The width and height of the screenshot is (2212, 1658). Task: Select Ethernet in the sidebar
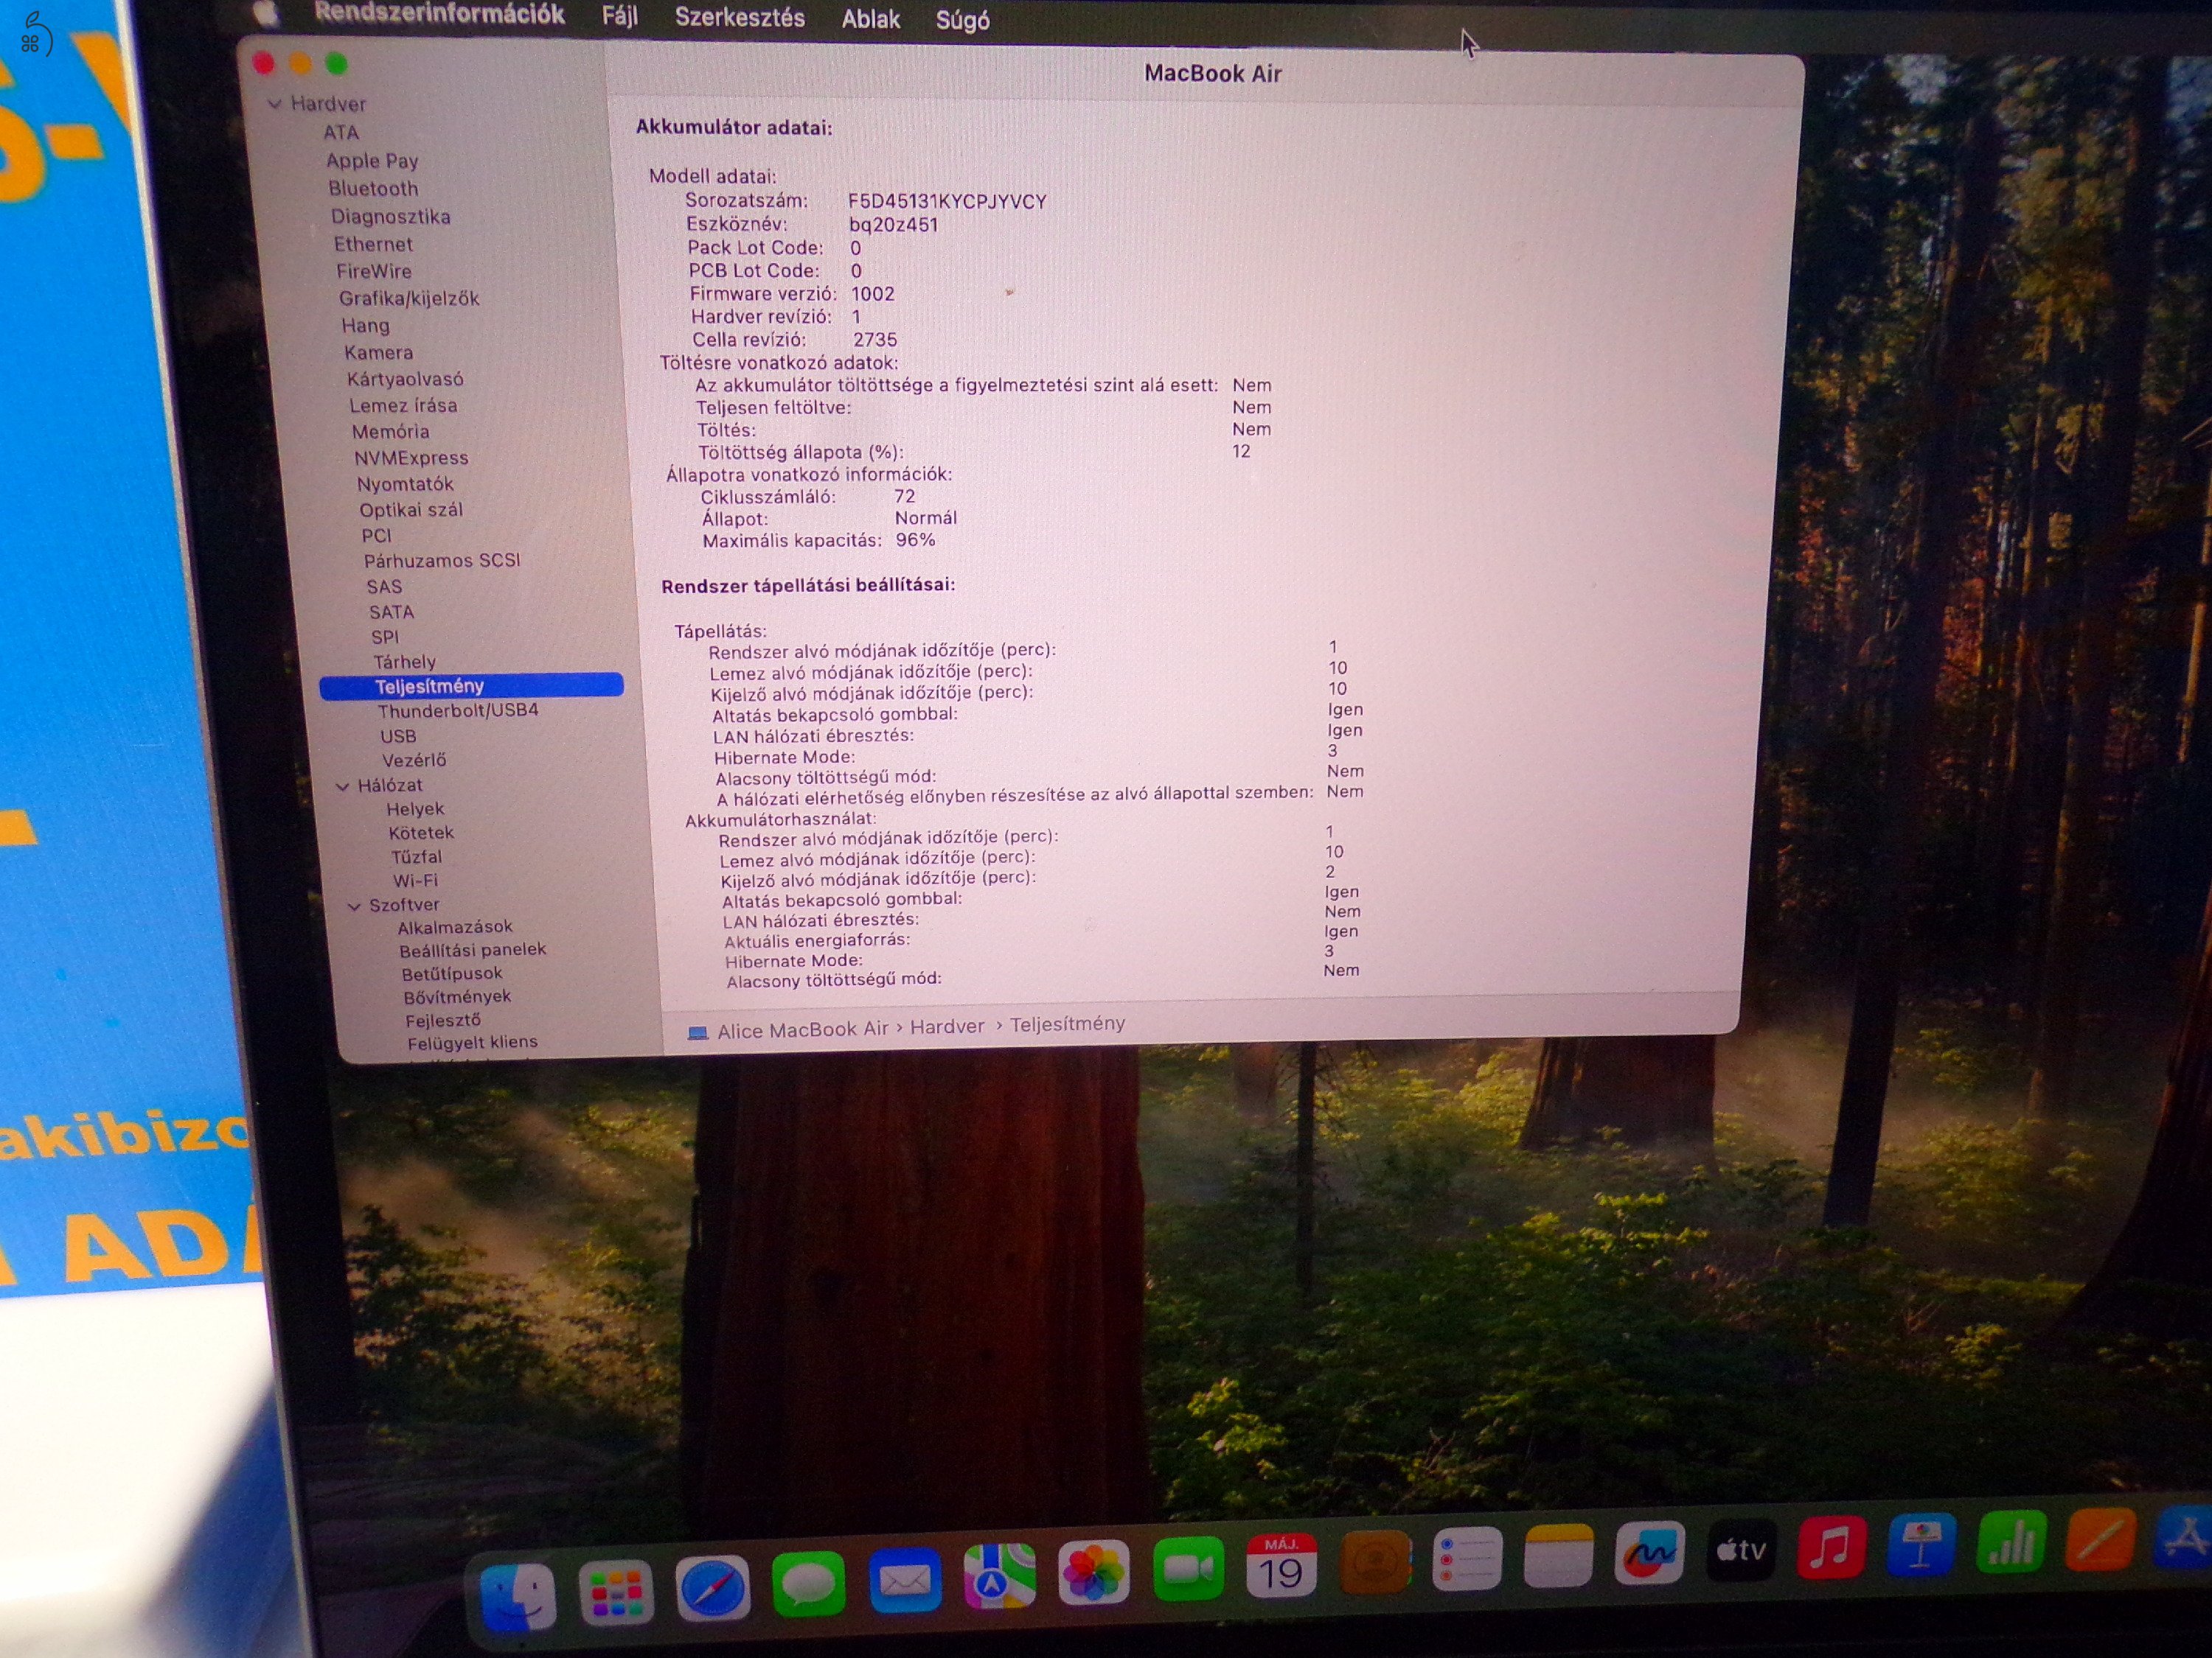tap(373, 244)
